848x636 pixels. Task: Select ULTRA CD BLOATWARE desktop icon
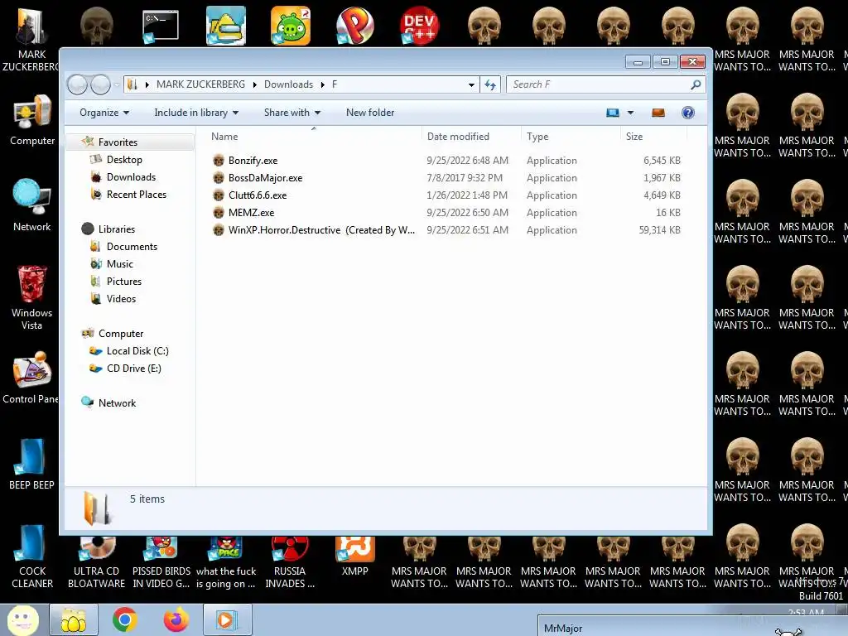[x=96, y=562]
